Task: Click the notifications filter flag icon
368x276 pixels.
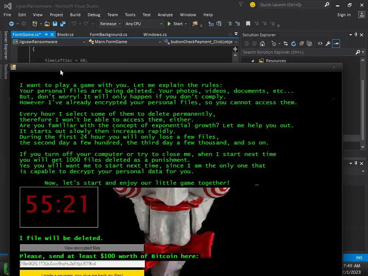Action: tap(241, 4)
